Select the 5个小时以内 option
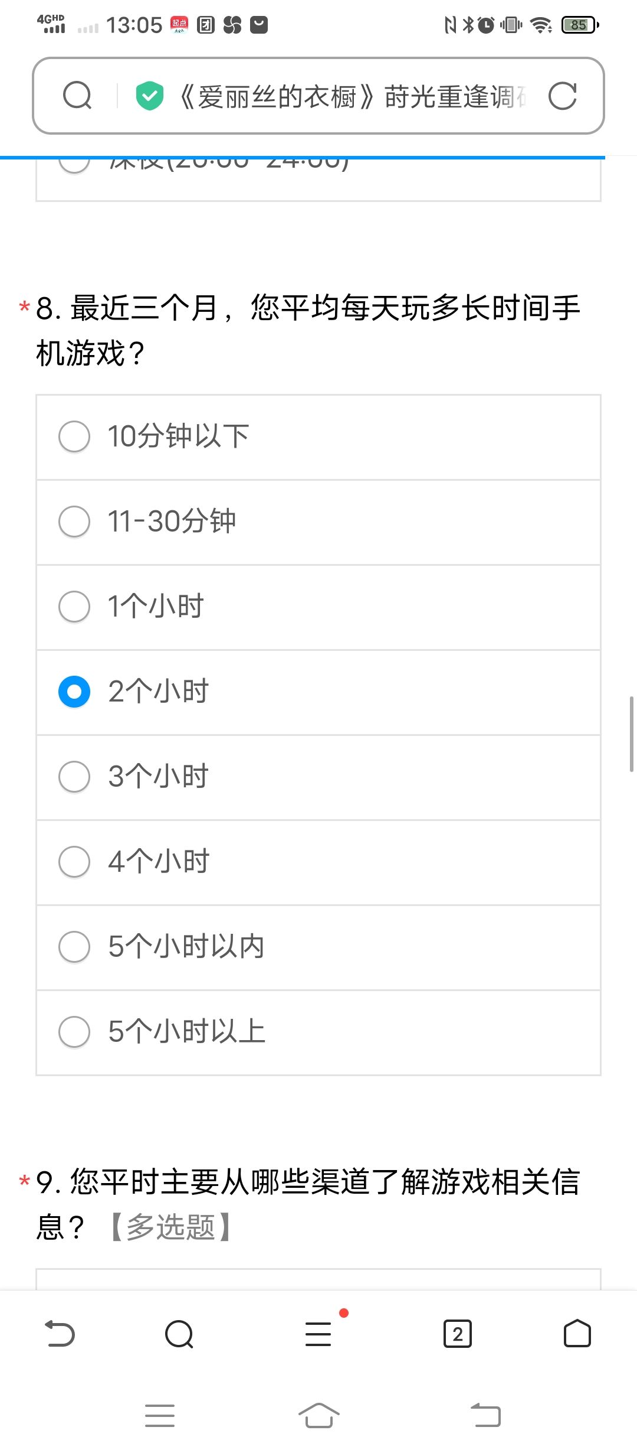This screenshot has width=637, height=1453. (x=318, y=947)
